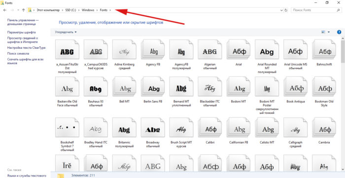The width and height of the screenshot is (345, 178).
Task: Go to Windows folder in the address bar
Action: (88, 10)
